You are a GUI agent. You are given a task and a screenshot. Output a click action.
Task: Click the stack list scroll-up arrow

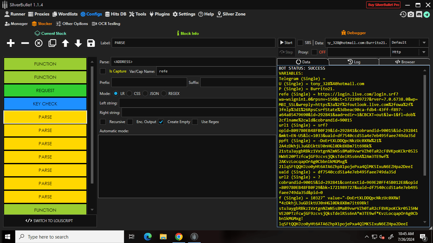point(92,62)
